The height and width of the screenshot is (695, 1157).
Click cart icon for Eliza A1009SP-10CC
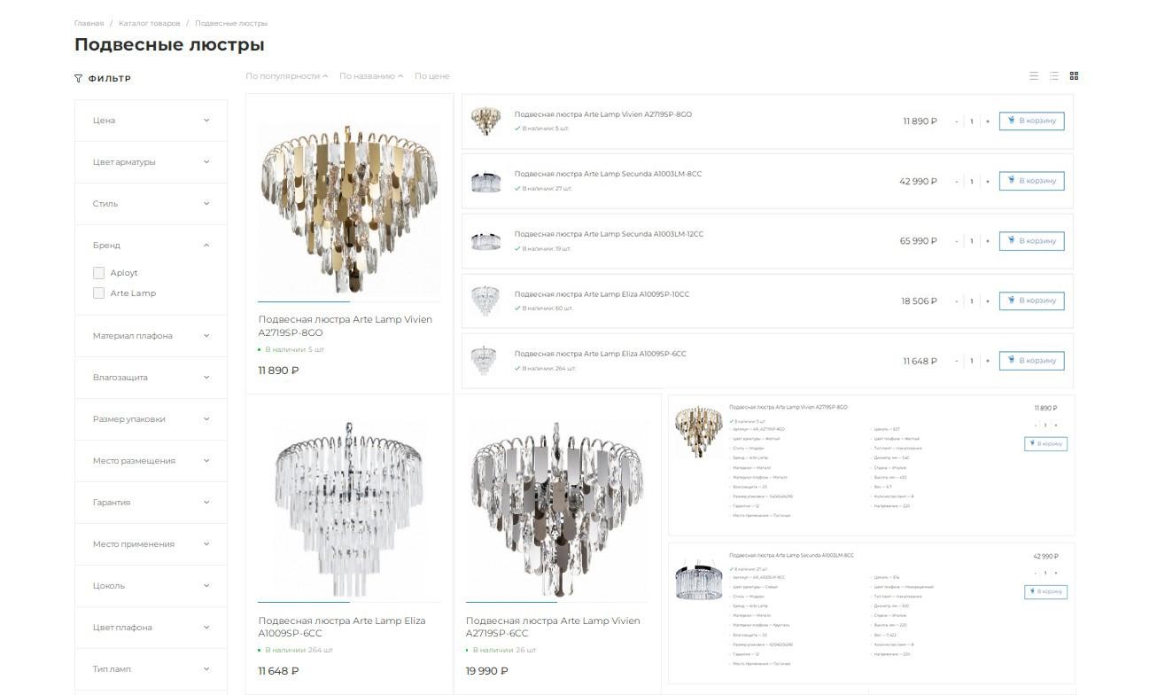(1010, 301)
